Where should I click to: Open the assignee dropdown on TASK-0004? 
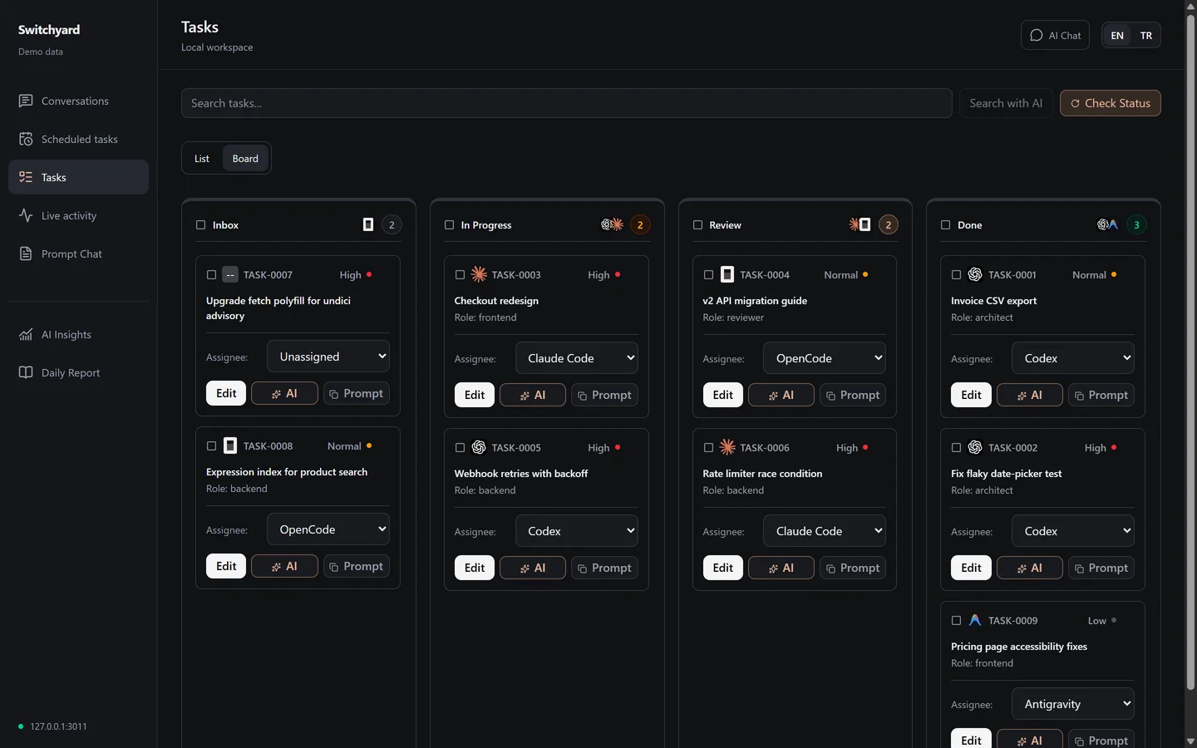pyautogui.click(x=825, y=358)
